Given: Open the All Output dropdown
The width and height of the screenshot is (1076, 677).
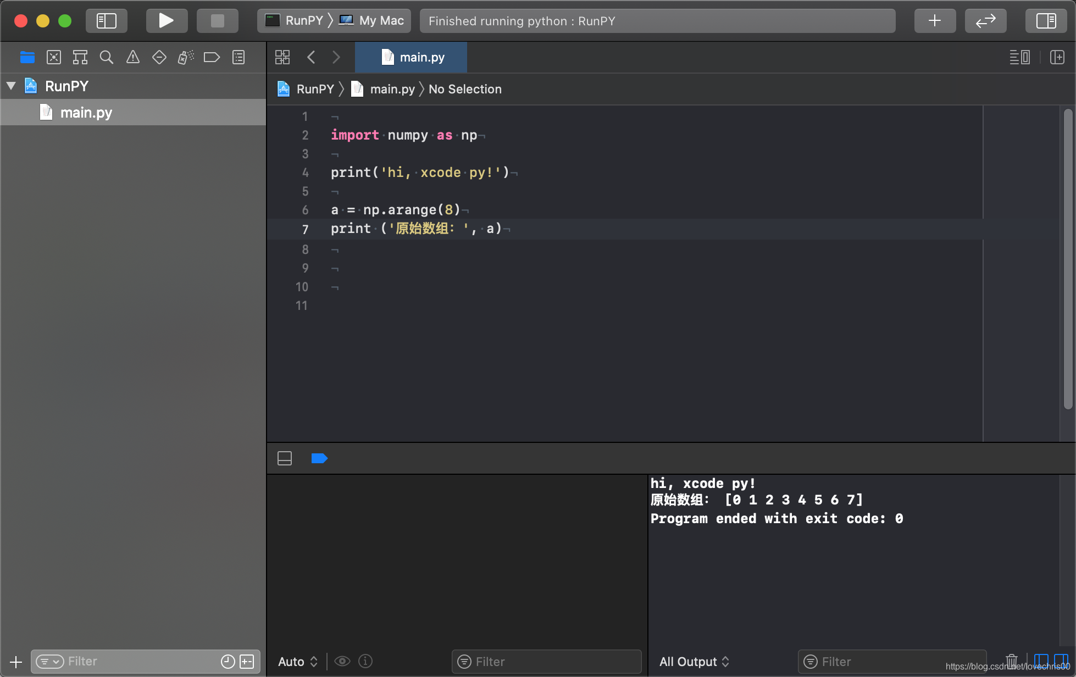Looking at the screenshot, I should 695,662.
